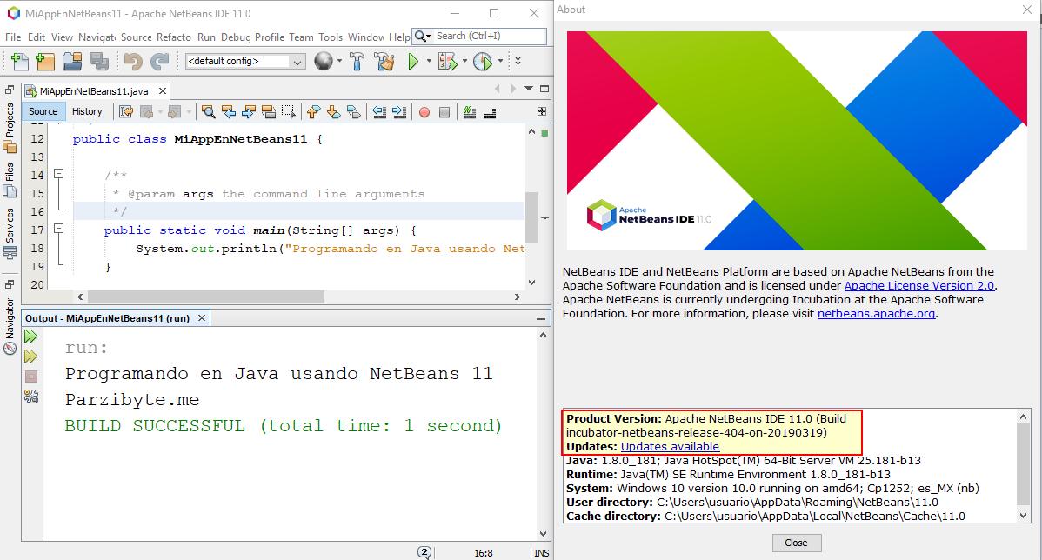This screenshot has height=560, width=1042.
Task: Go to Next Bookmark icon
Action: (334, 112)
